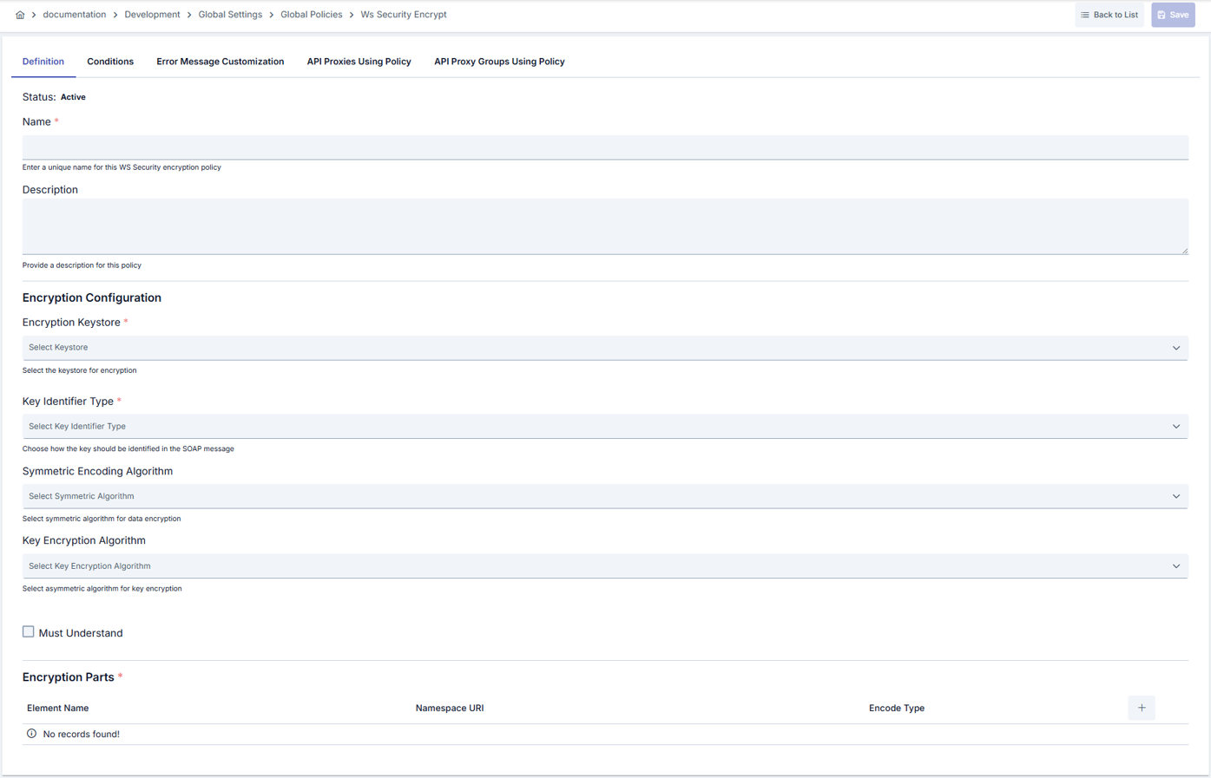Click the No records found! message
This screenshot has width=1211, height=778.
pyautogui.click(x=82, y=735)
